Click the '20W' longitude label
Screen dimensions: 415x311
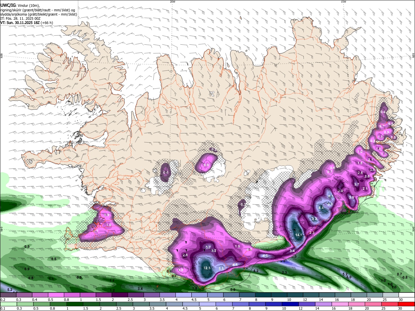(x=172, y=2)
